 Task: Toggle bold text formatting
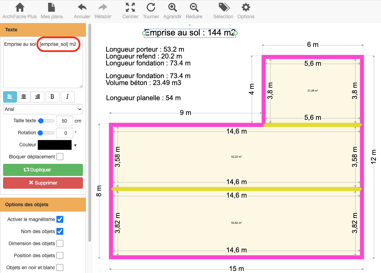52,97
